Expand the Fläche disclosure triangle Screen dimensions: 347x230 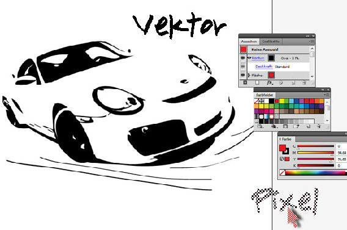click(249, 75)
